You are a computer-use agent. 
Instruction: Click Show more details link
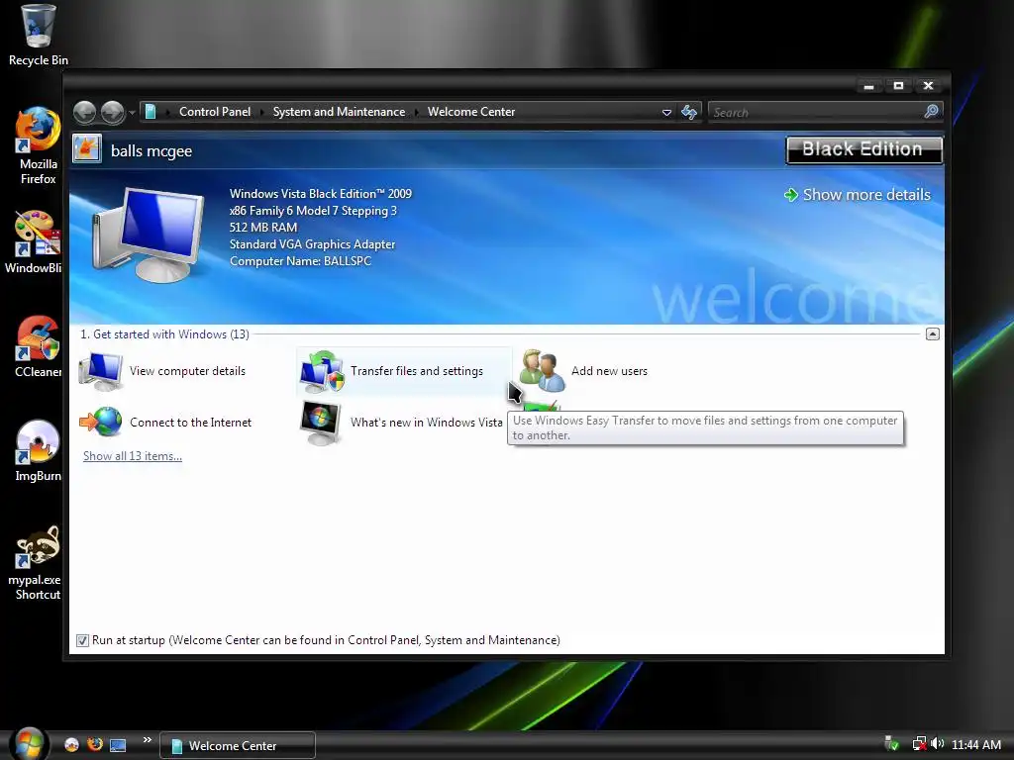[866, 195]
